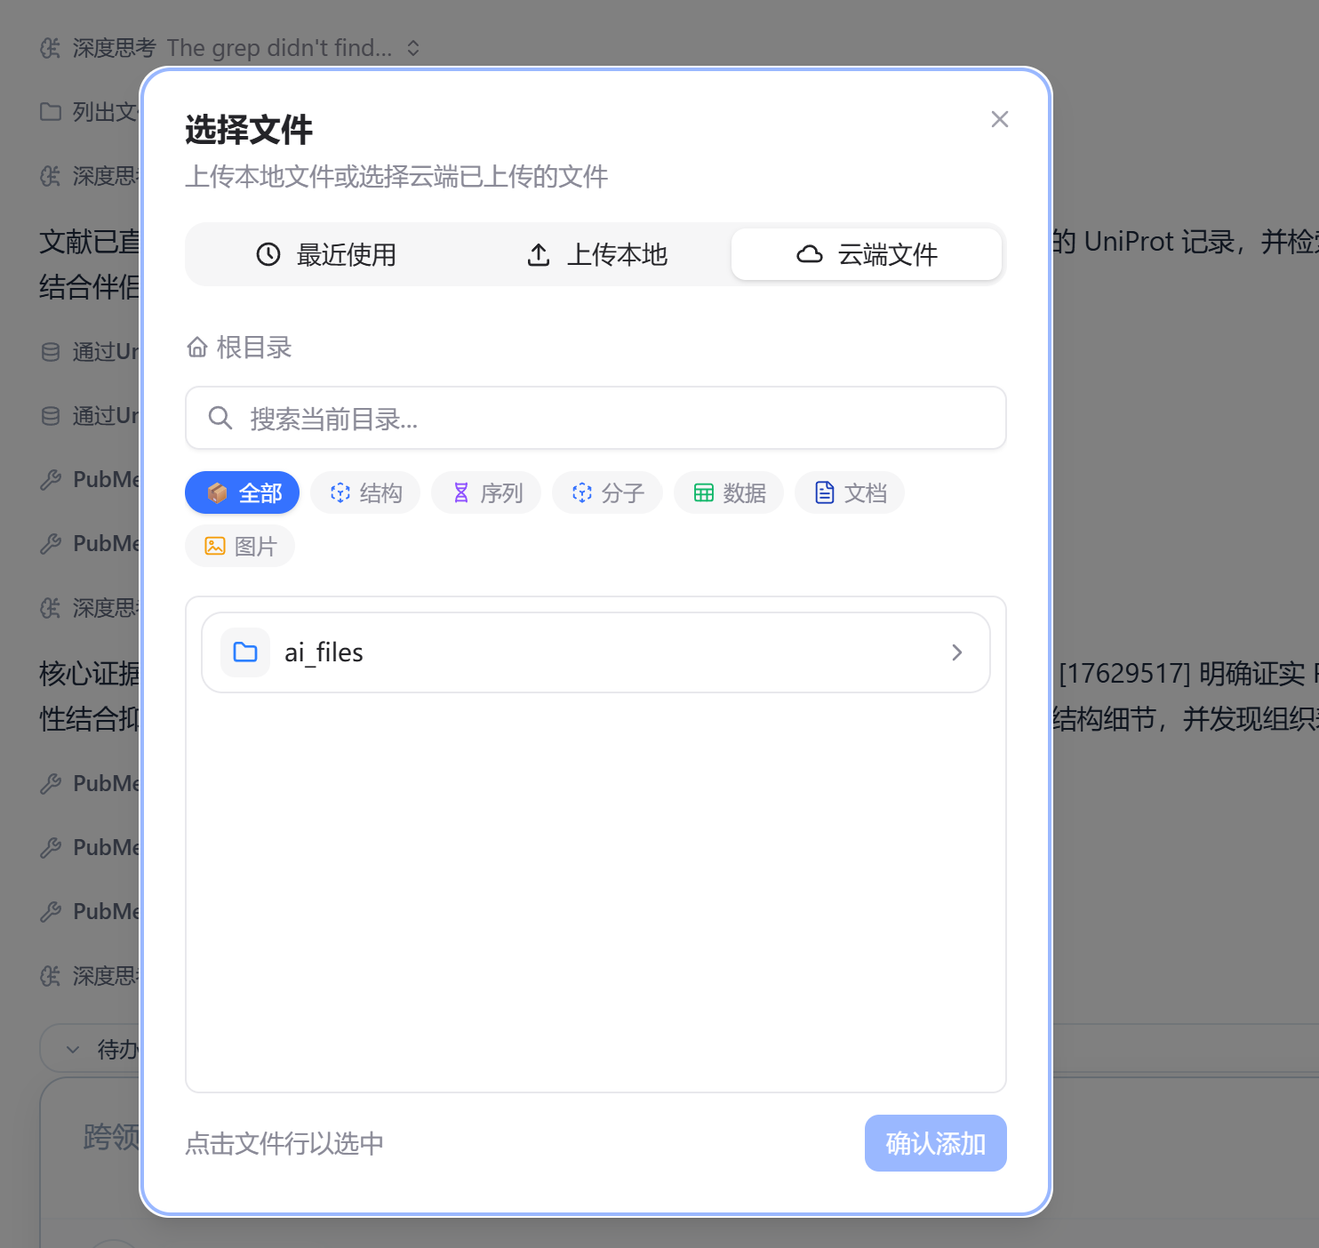Click the home icon beside 根目录
Image resolution: width=1319 pixels, height=1248 pixels.
tap(197, 347)
